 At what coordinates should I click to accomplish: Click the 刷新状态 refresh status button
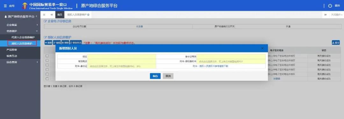click(x=75, y=43)
